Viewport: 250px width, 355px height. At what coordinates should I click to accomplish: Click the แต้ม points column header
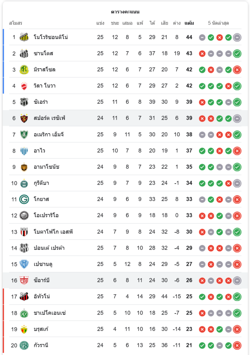click(x=189, y=23)
